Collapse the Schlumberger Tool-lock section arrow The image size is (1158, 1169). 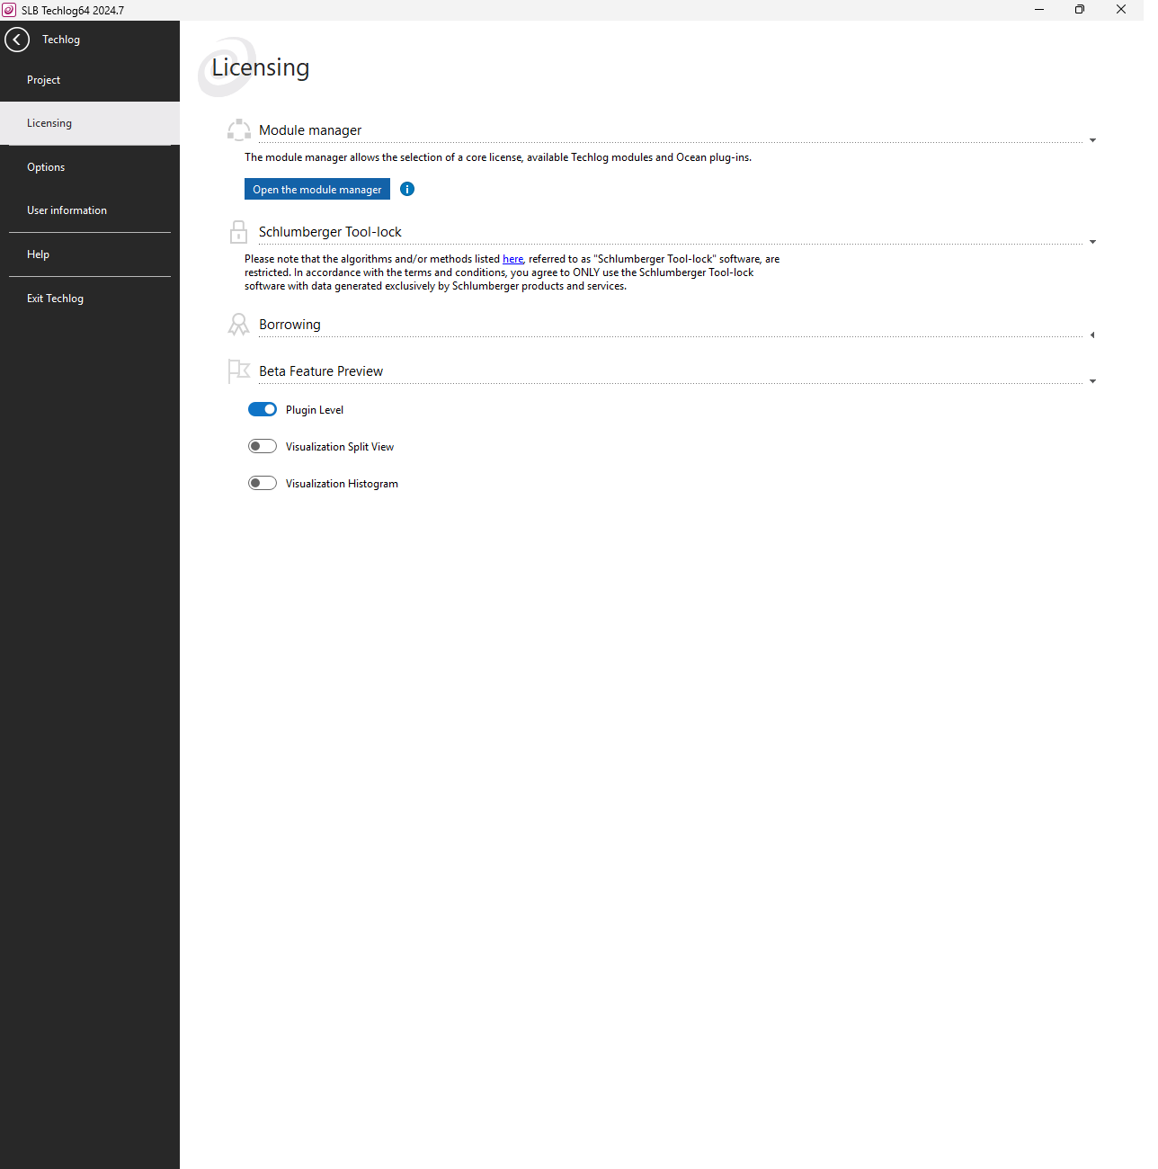[1092, 242]
